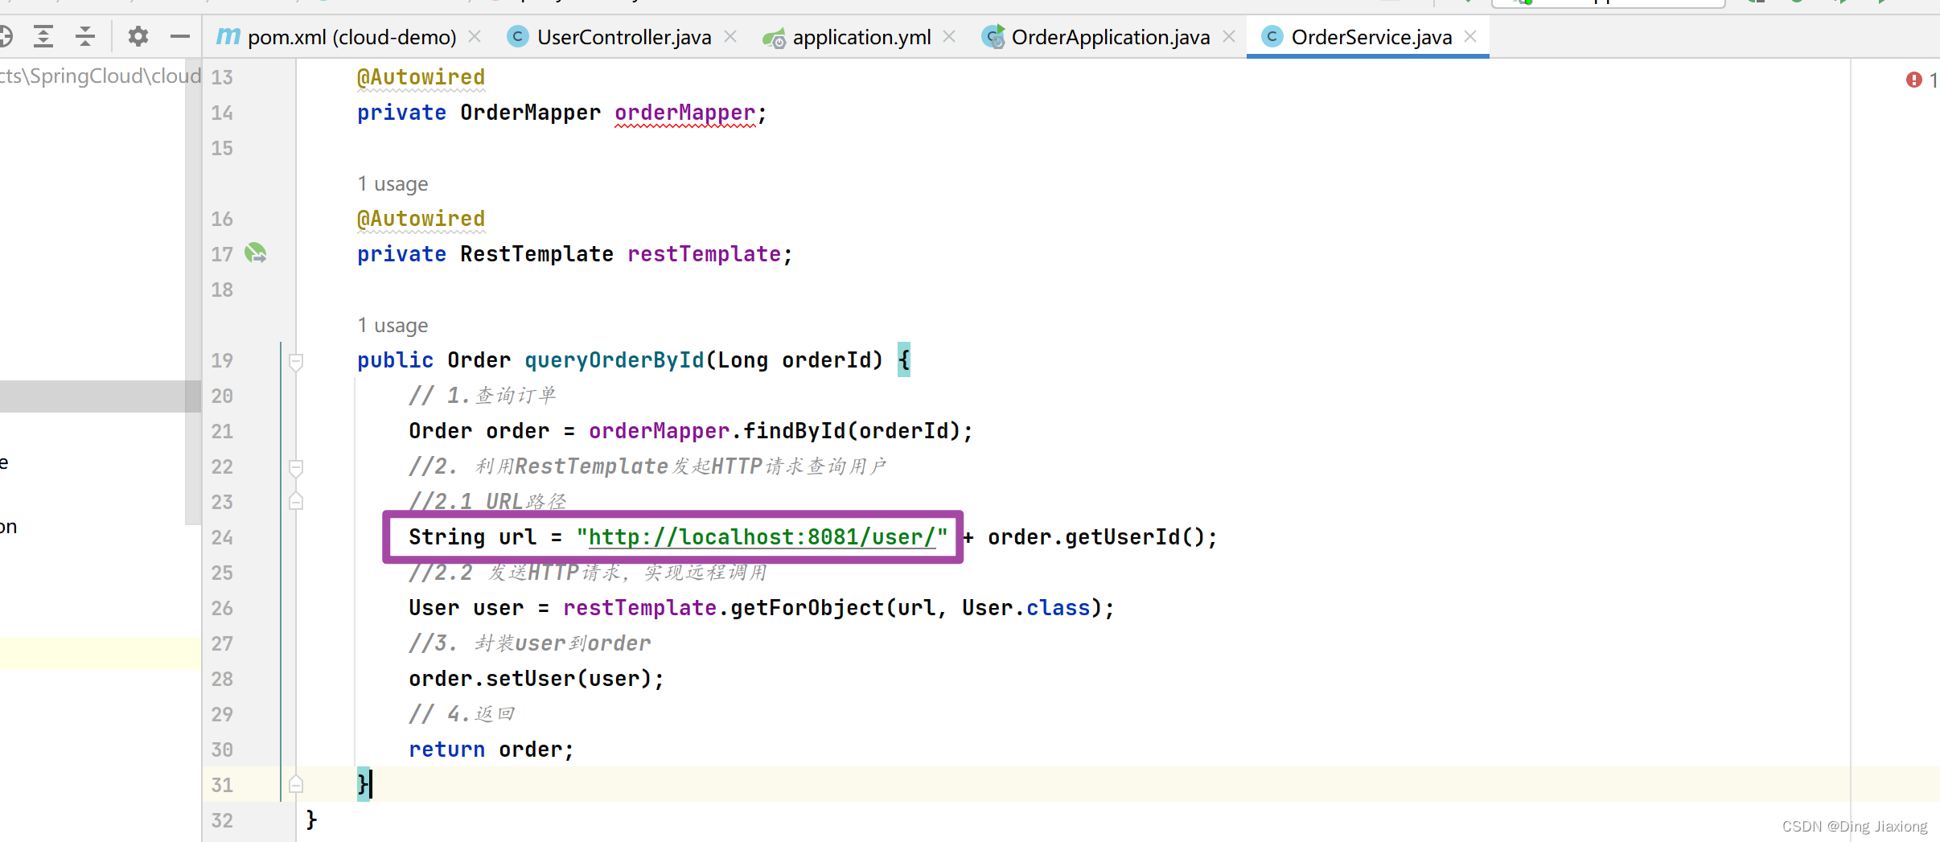Screen dimensions: 1940x842
Task: Close the pom.xml (cloud-demo) tab
Action: click(x=475, y=37)
